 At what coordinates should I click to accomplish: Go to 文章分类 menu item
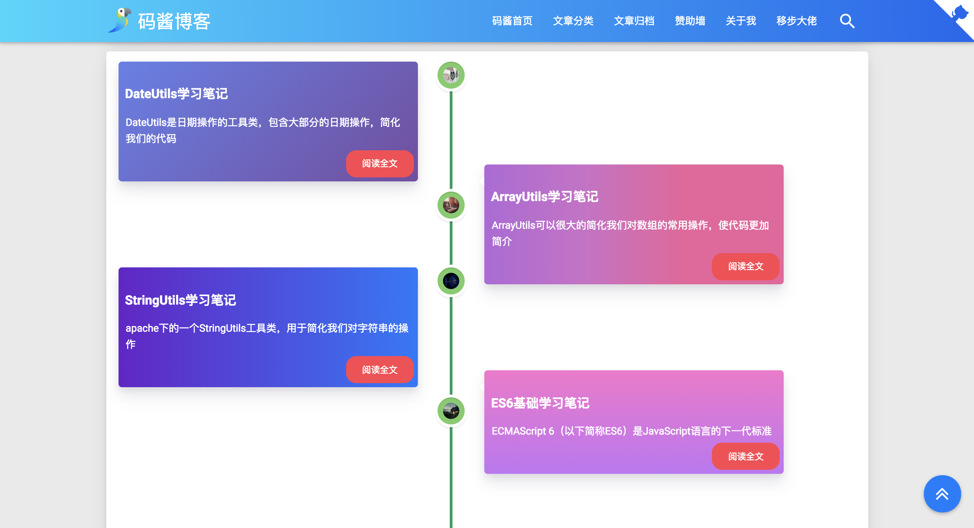(573, 21)
